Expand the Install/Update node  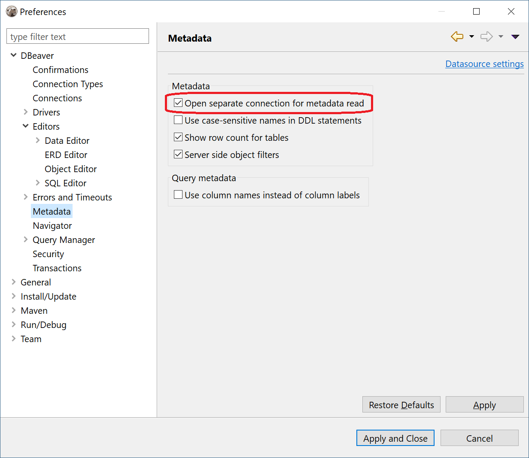click(14, 296)
